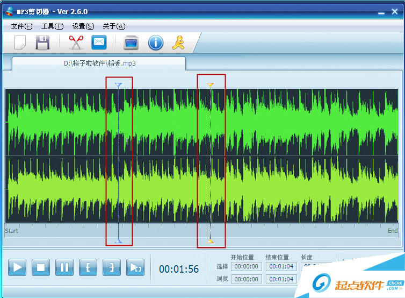Image resolution: width=405 pixels, height=298 pixels.
Task: Click the 00:01:56 time display
Action: click(x=179, y=269)
